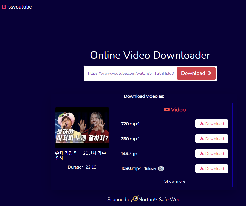The height and width of the screenshot is (206, 246).
Task: Download the 360.mp4 version
Action: (212, 139)
